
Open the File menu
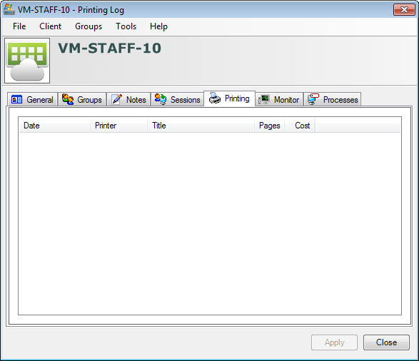click(19, 26)
